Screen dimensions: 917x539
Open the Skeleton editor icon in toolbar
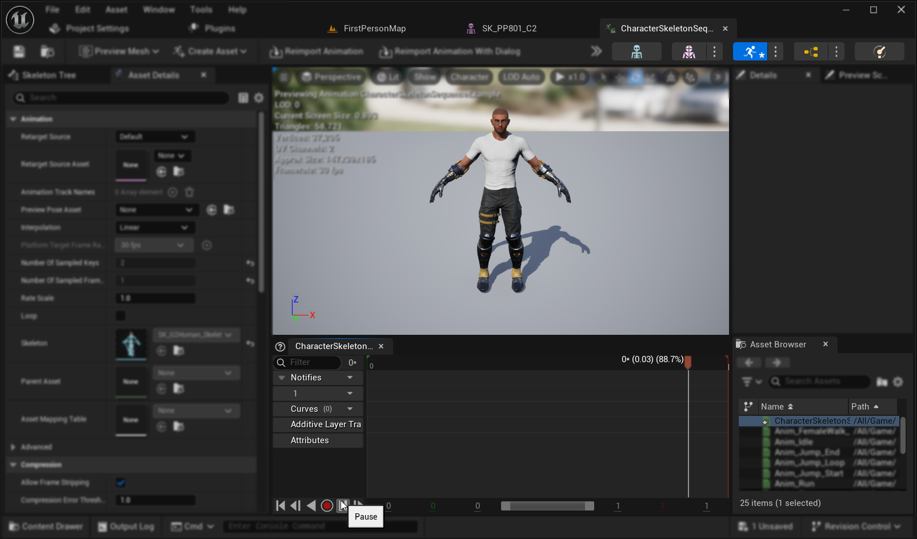(x=636, y=51)
